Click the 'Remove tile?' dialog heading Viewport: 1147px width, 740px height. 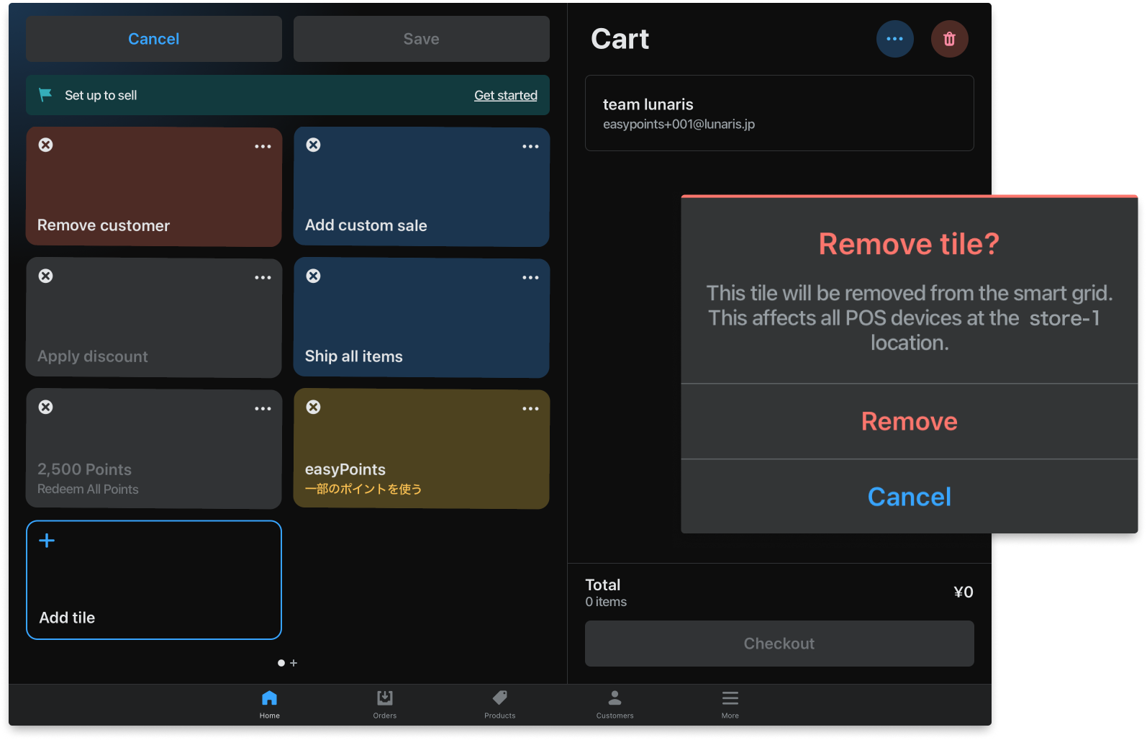(x=910, y=244)
